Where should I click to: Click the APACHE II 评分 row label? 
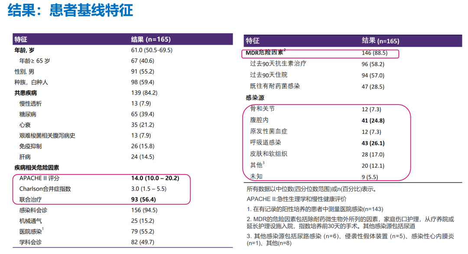pyautogui.click(x=40, y=178)
